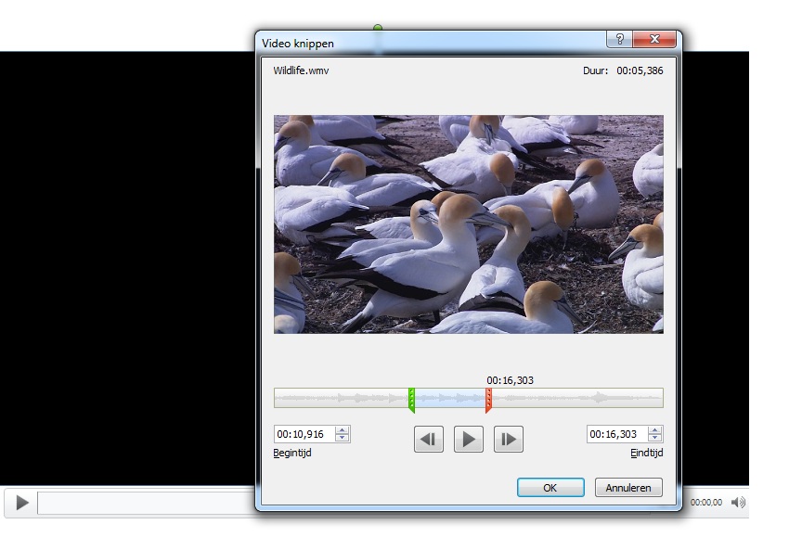Screen dimensions: 802x537
Task: Play the trimmed clip in Video knippen
Action: tap(469, 440)
